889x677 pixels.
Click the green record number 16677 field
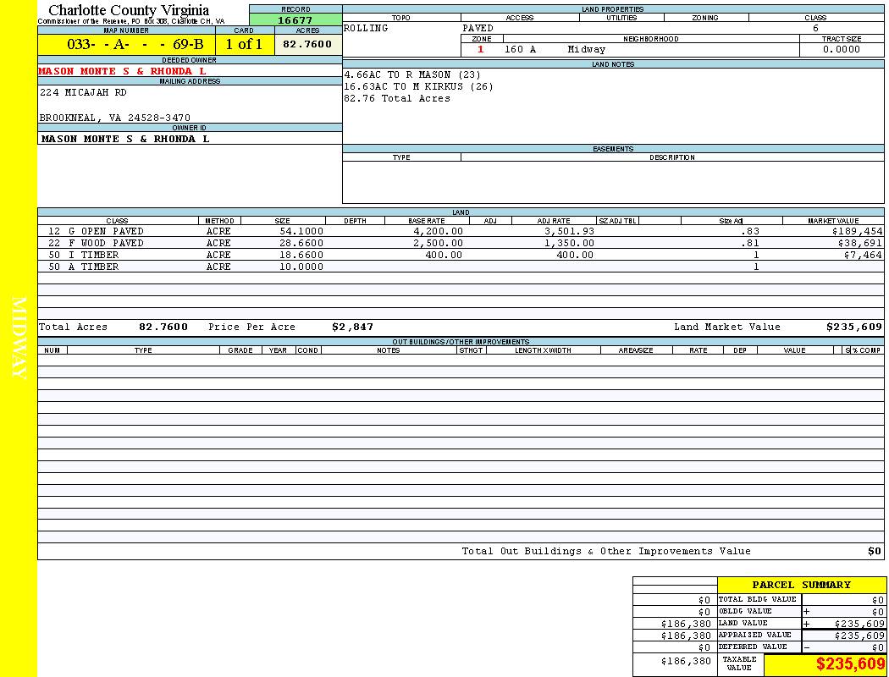[x=295, y=20]
